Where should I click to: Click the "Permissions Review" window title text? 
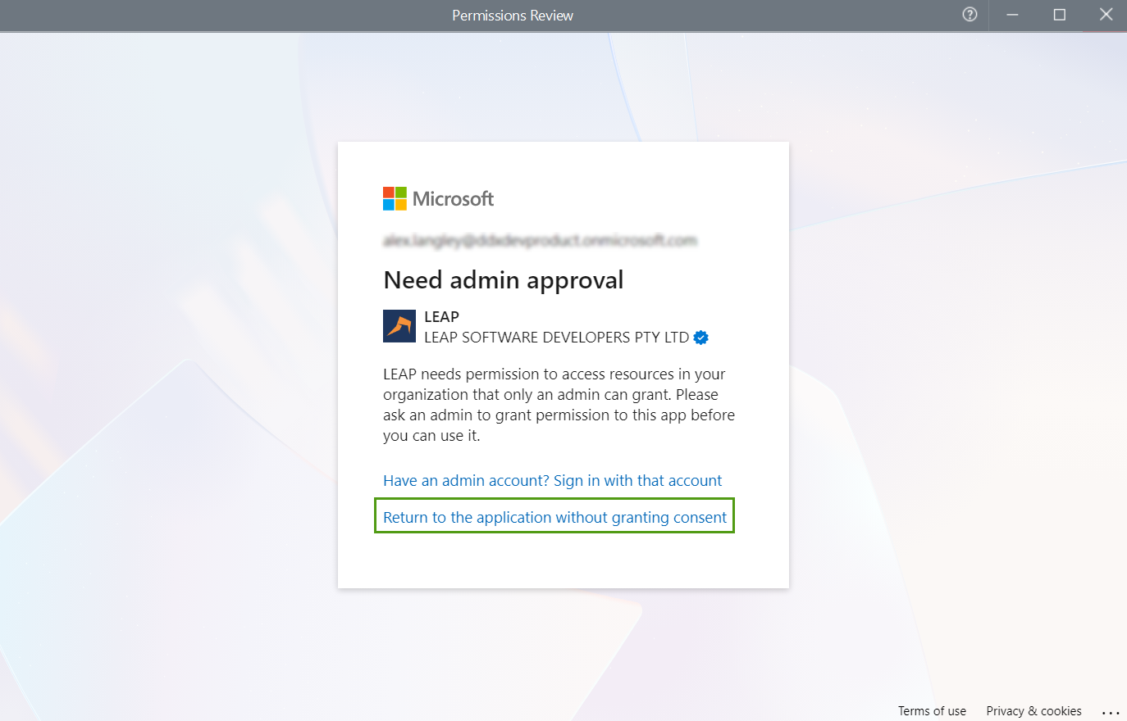[x=513, y=16]
